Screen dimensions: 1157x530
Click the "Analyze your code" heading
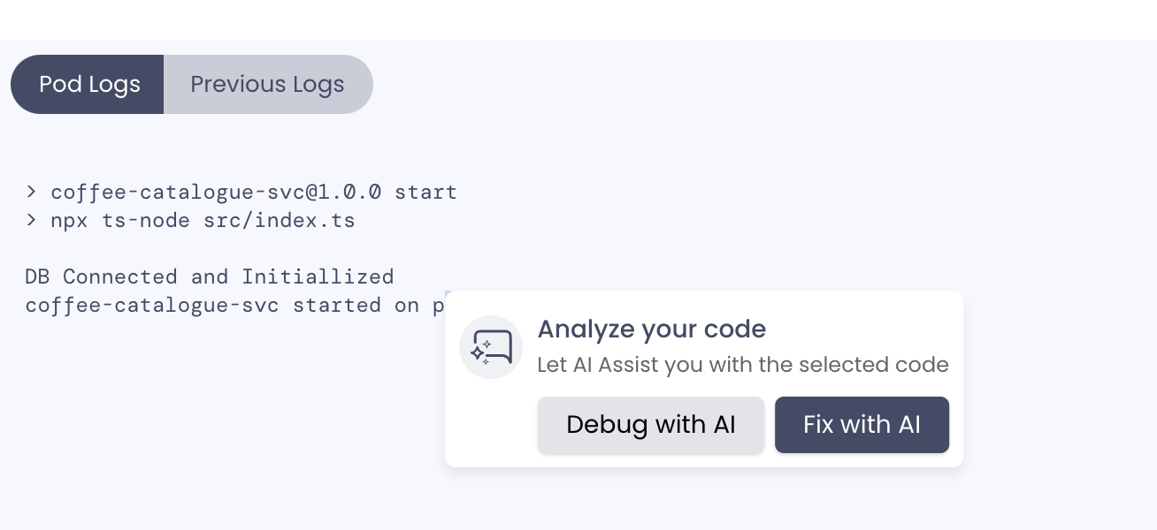(x=652, y=329)
